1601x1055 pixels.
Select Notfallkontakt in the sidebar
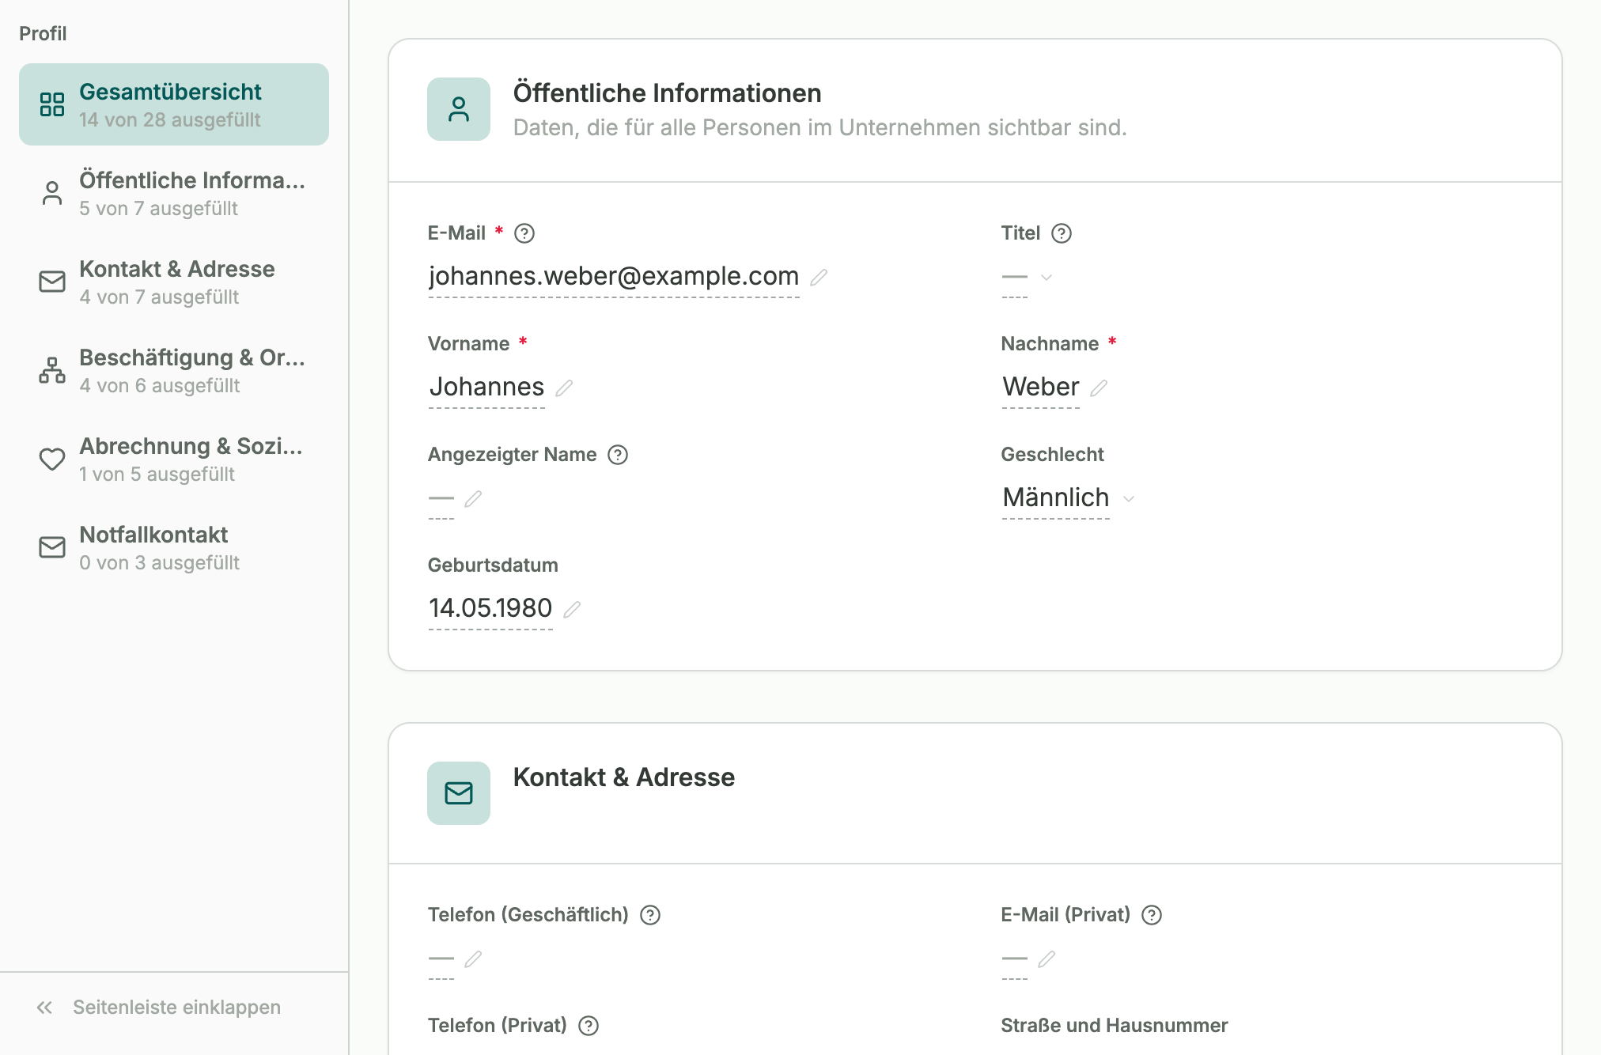(x=174, y=547)
